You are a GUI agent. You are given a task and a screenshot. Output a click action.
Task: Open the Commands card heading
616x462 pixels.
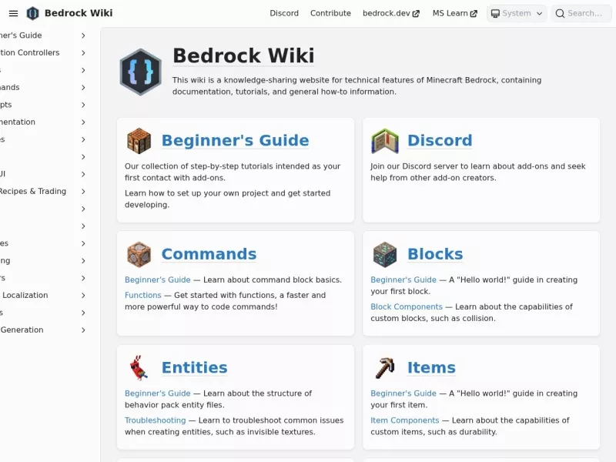click(x=209, y=254)
